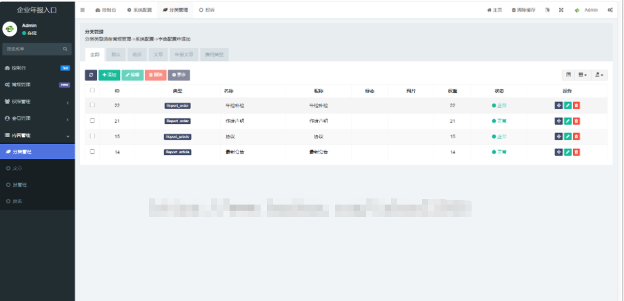Click the settings gears icon at top right

pos(610,10)
